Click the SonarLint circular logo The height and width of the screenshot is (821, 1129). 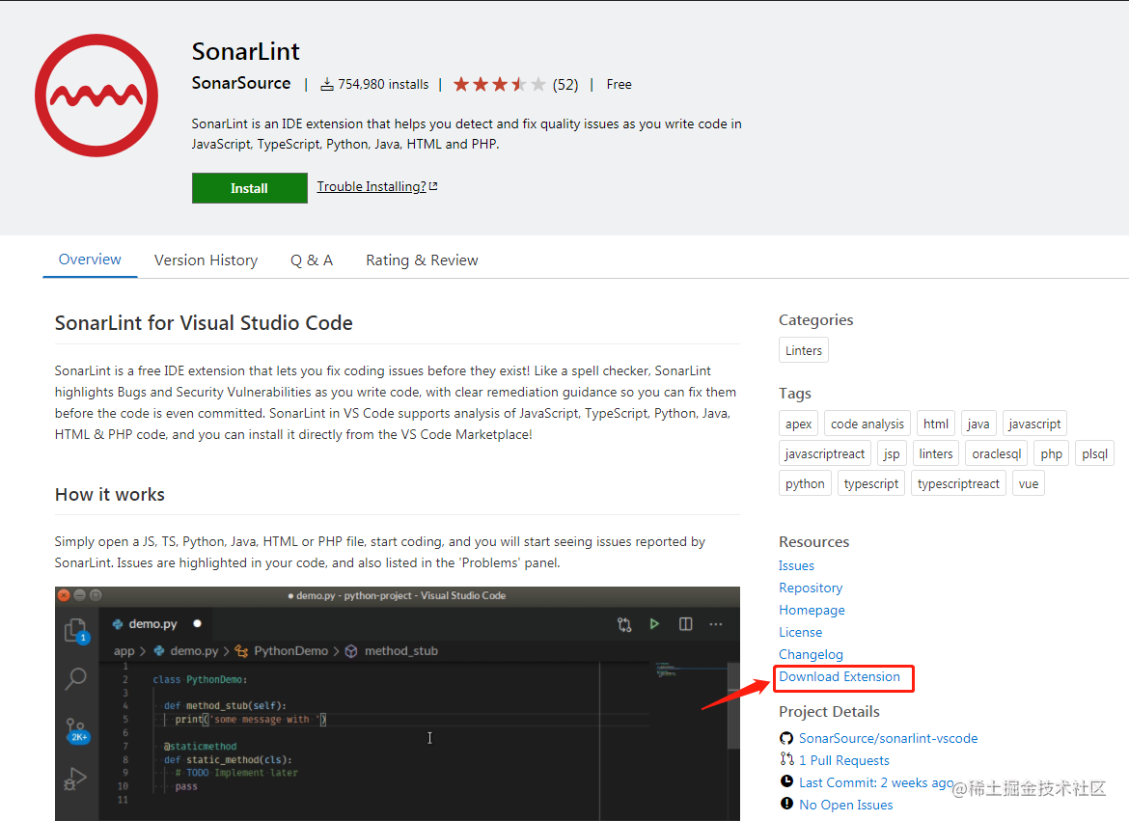[x=96, y=96]
